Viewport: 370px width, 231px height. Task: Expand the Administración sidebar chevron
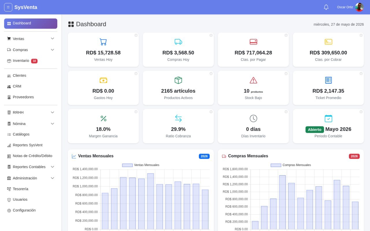52,178
